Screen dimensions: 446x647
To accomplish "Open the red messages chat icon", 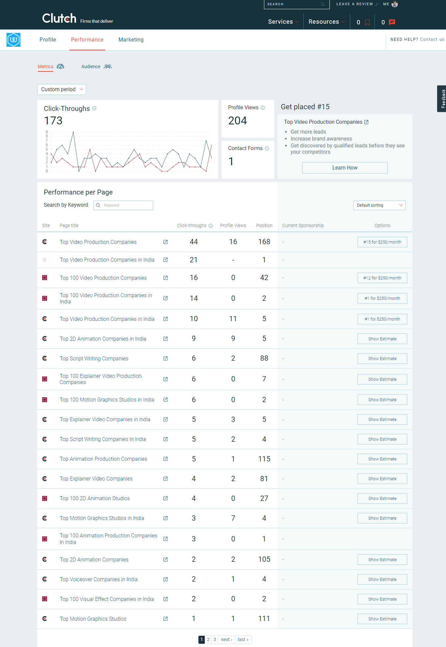I will pyautogui.click(x=392, y=22).
